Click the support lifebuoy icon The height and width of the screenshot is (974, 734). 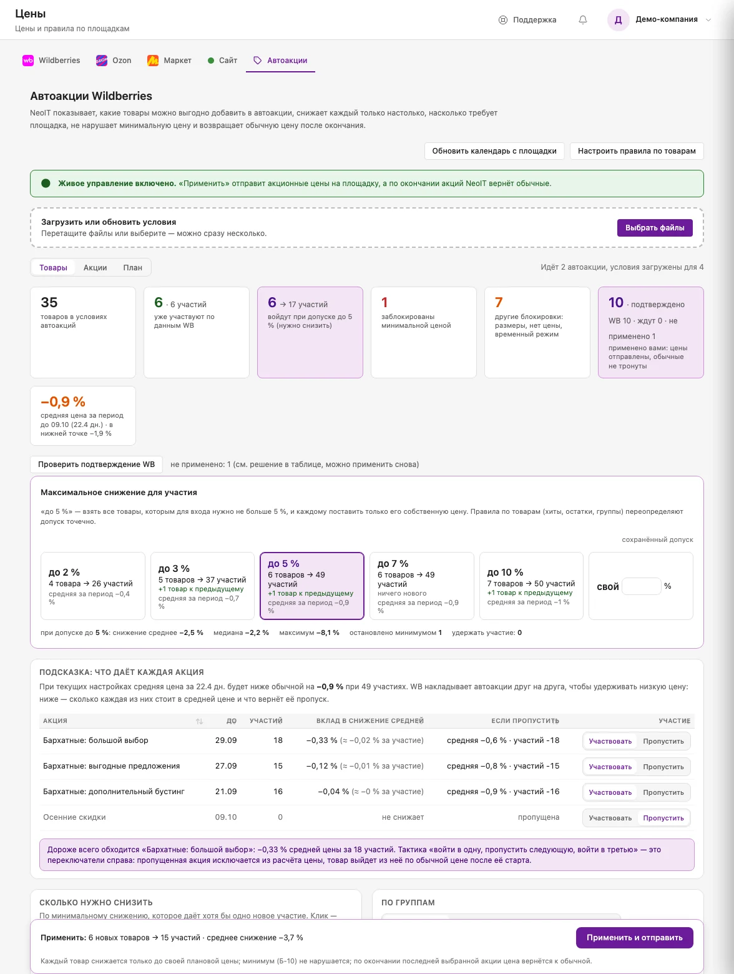(503, 20)
